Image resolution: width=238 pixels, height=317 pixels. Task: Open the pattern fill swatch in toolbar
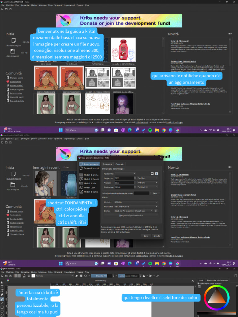[x=19, y=276]
